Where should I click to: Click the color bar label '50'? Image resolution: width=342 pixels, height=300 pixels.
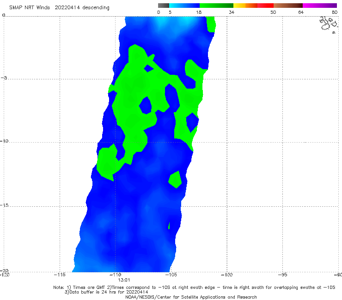coord(273,12)
